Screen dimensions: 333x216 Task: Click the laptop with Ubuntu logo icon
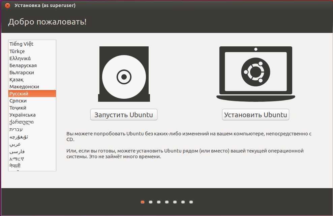click(x=256, y=74)
